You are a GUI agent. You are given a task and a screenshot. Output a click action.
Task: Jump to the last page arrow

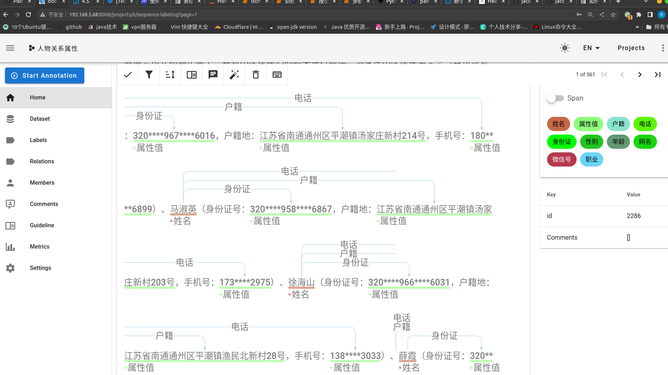[x=658, y=75]
